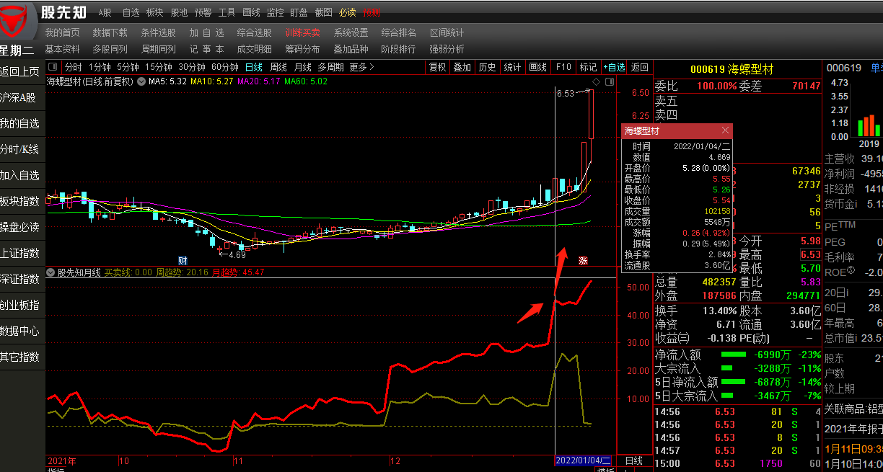The image size is (883, 472).
Task: Switch chart to 周线 period
Action: point(278,67)
